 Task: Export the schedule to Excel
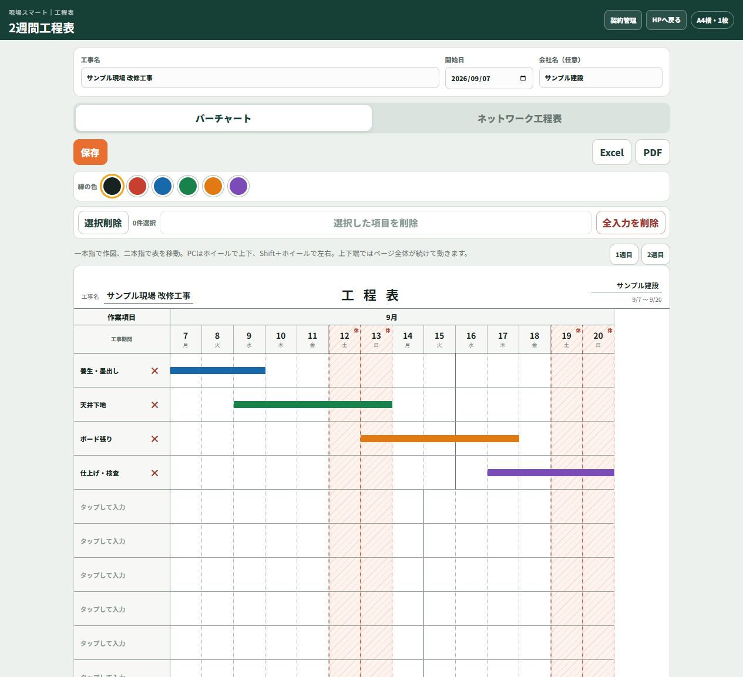(x=611, y=152)
